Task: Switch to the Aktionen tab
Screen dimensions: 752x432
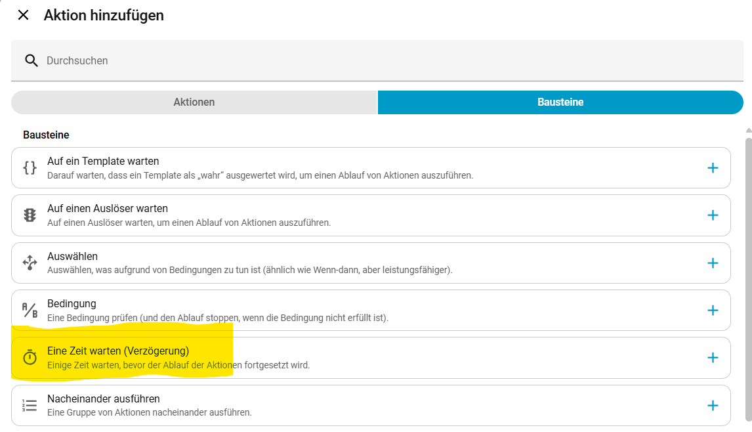Action: (x=194, y=102)
